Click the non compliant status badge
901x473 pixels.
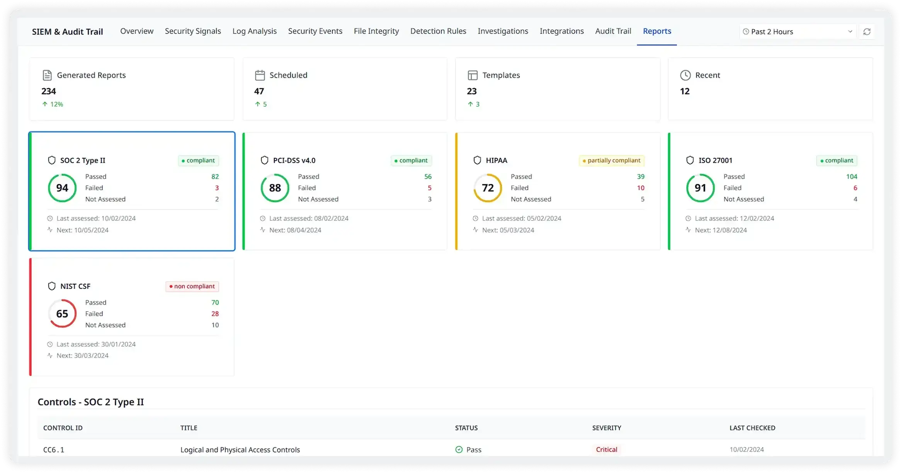pyautogui.click(x=192, y=286)
